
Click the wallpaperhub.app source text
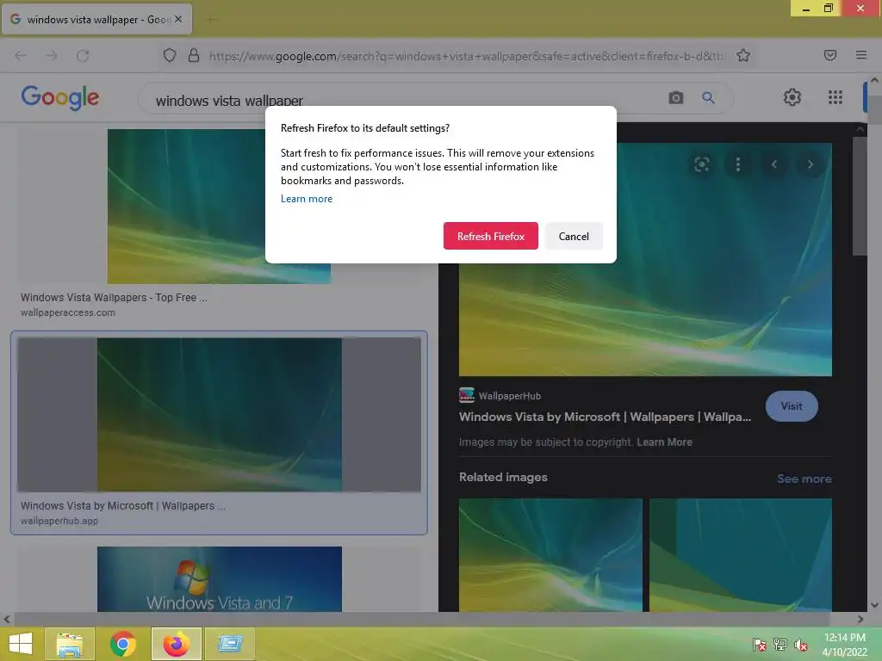(x=59, y=521)
